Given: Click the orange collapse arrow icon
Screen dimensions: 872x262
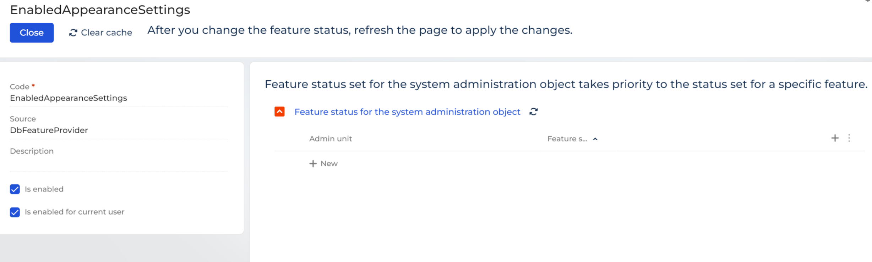Looking at the screenshot, I should 280,112.
